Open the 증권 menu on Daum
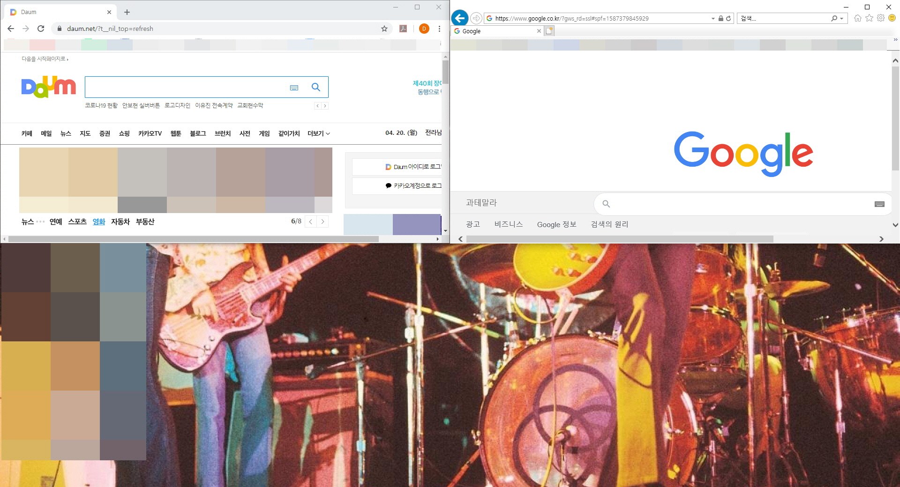900x487 pixels. [105, 133]
